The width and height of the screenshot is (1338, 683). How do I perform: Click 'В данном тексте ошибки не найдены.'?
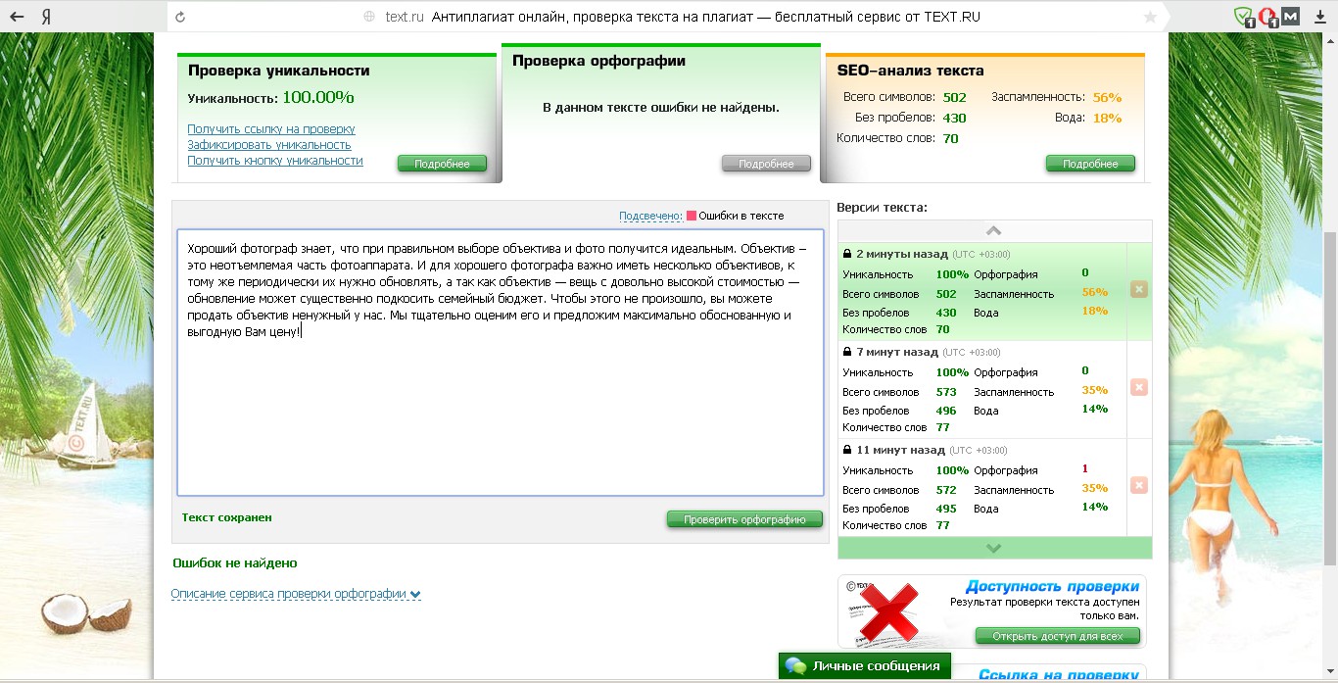(661, 107)
